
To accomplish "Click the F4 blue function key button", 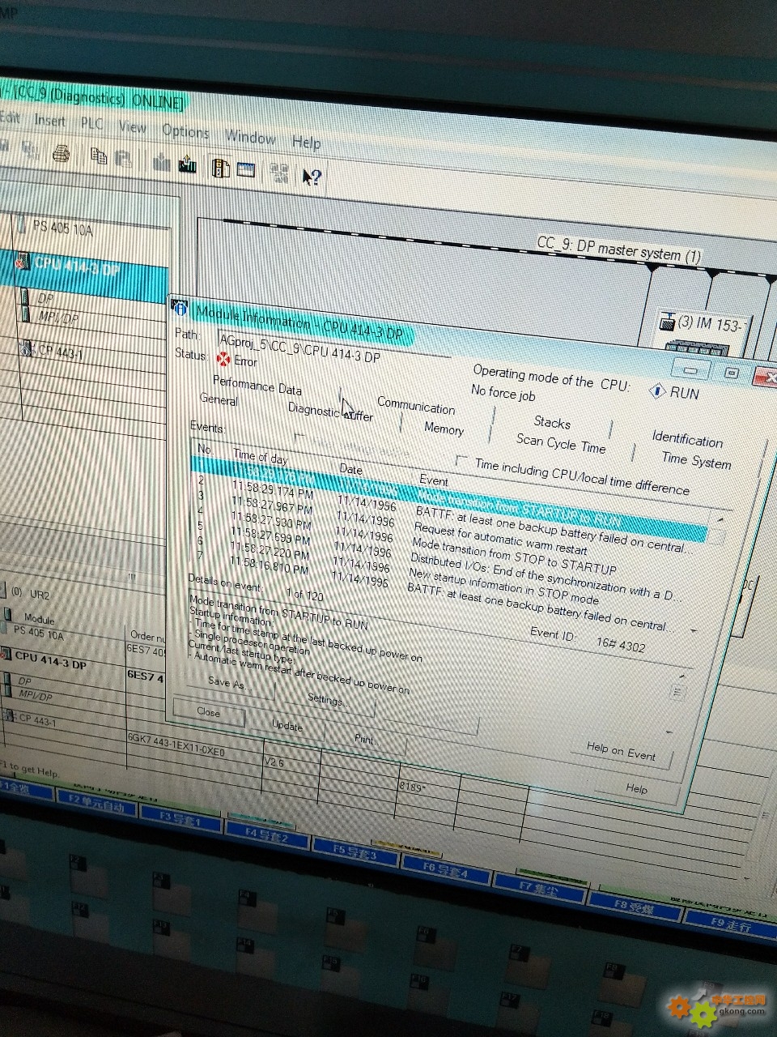I will (266, 835).
